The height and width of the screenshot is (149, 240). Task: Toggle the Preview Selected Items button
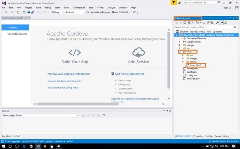(222, 23)
